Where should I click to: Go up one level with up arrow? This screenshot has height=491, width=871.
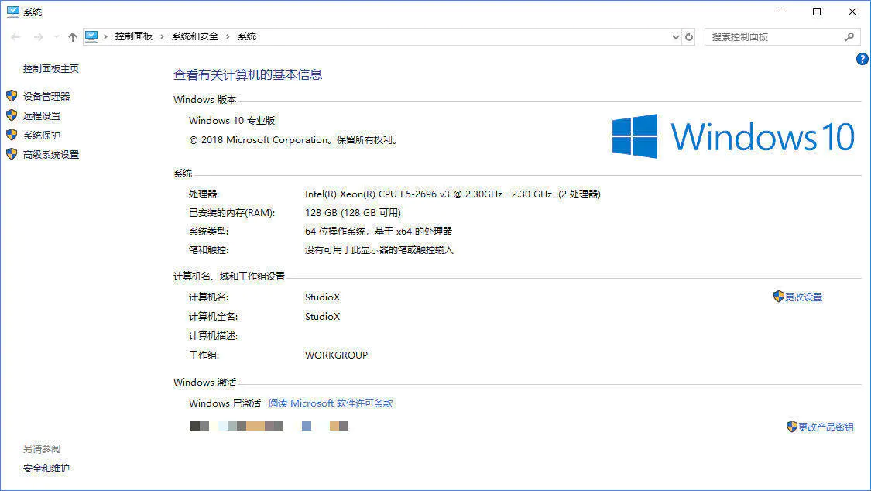[x=72, y=36]
